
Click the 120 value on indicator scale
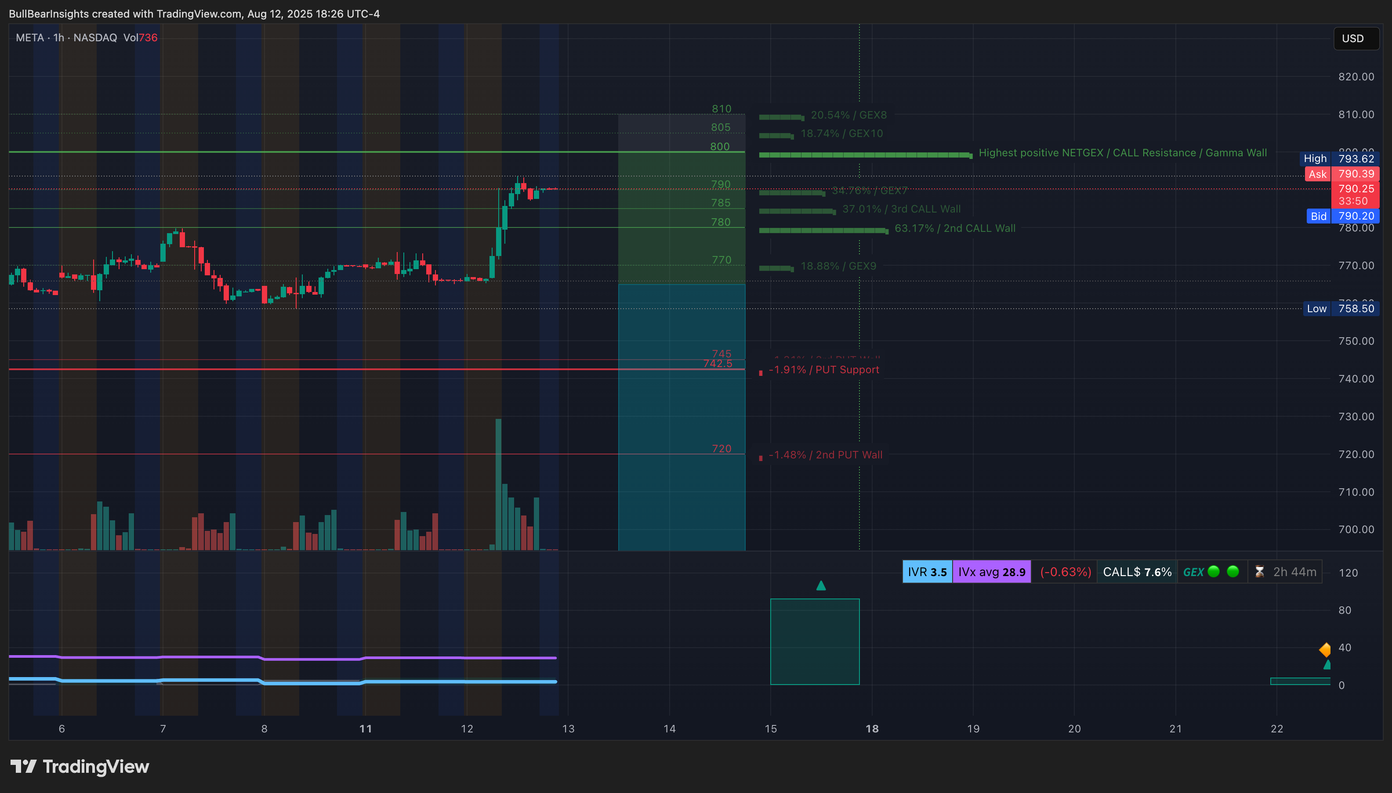click(x=1348, y=573)
